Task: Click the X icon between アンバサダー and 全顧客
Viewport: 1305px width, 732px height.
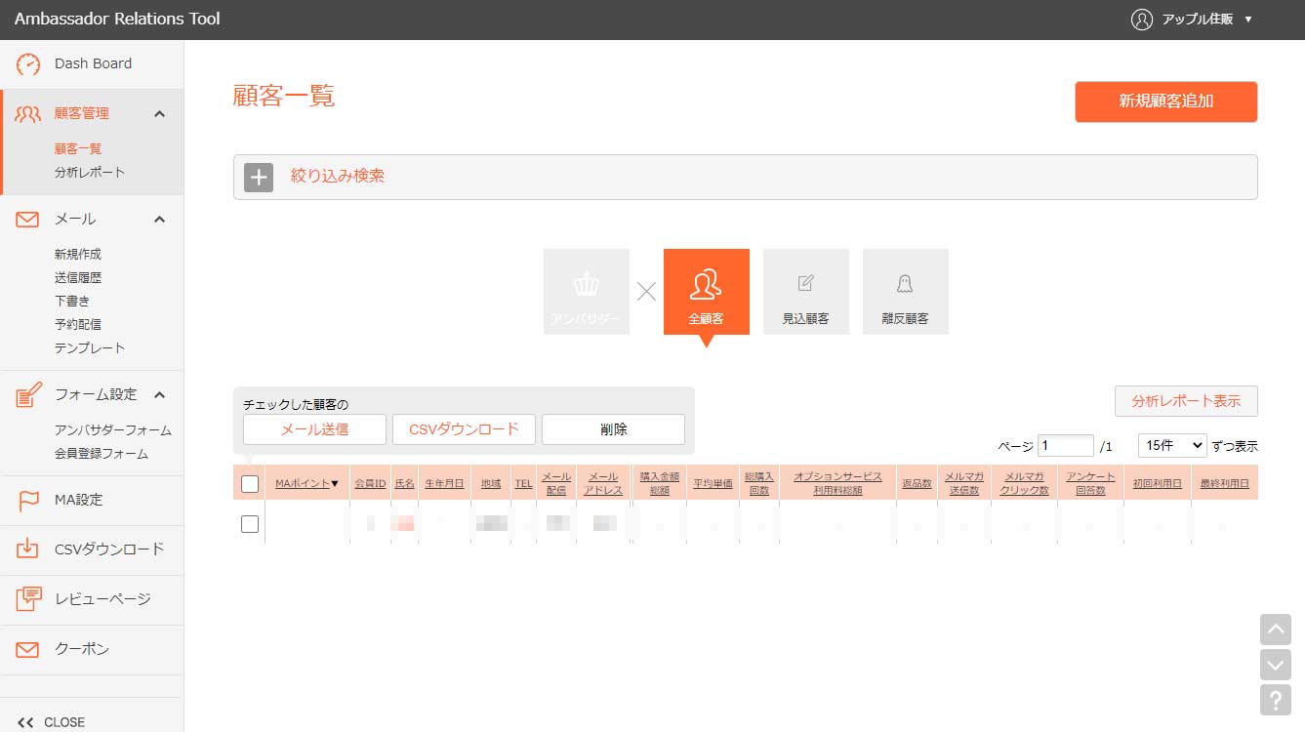Action: pyautogui.click(x=646, y=291)
